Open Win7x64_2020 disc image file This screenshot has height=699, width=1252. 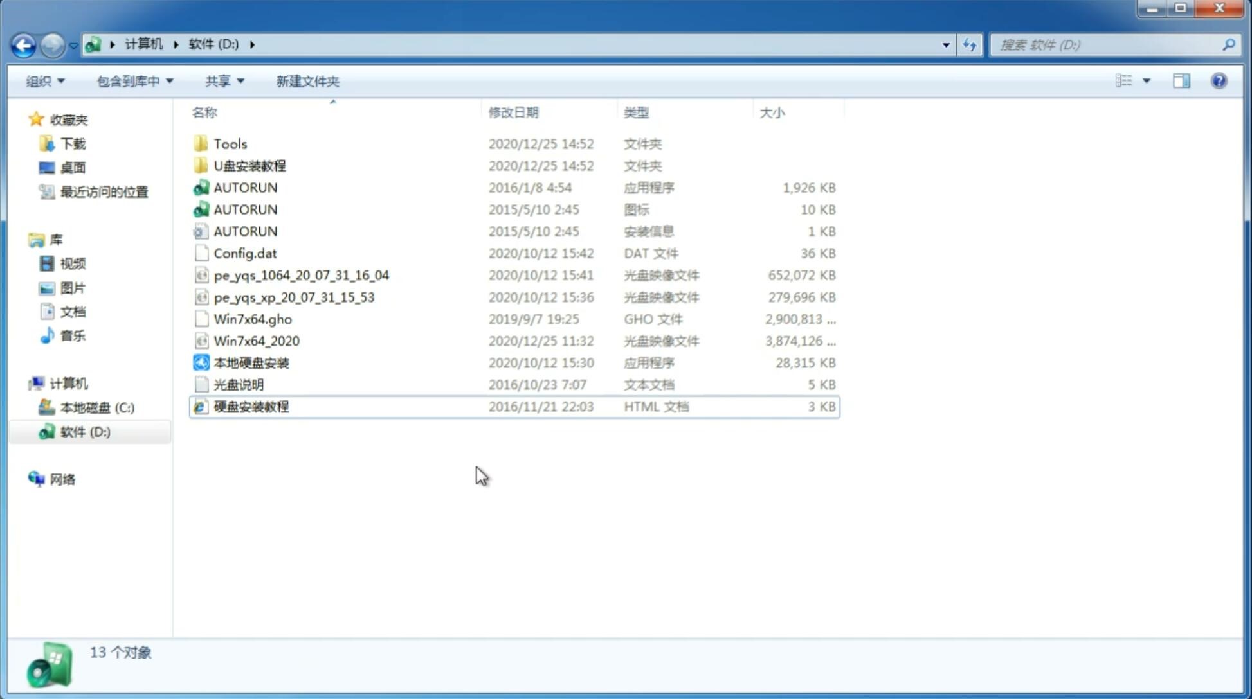click(256, 340)
